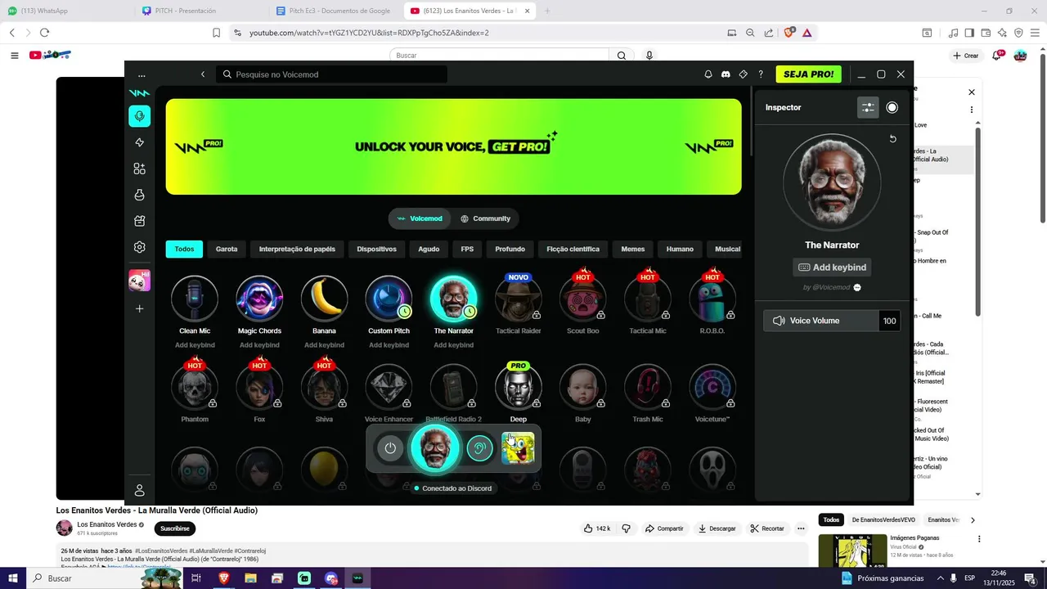Viewport: 1047px width, 589px height.
Task: Reset voice with the Inspector undo arrow
Action: click(892, 139)
